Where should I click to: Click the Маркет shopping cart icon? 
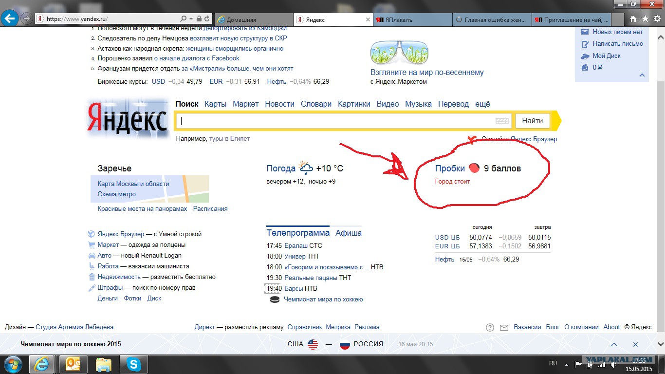[x=92, y=245]
